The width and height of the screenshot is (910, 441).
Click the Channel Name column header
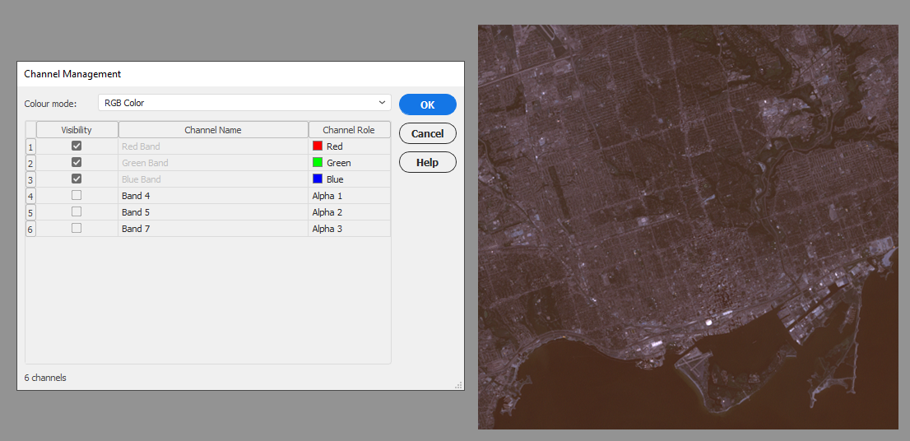click(x=213, y=129)
